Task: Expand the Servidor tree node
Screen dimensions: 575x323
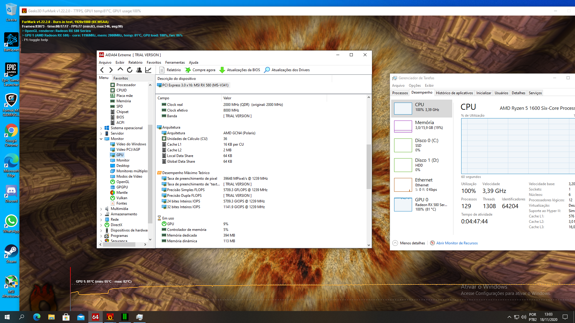Action: point(101,134)
